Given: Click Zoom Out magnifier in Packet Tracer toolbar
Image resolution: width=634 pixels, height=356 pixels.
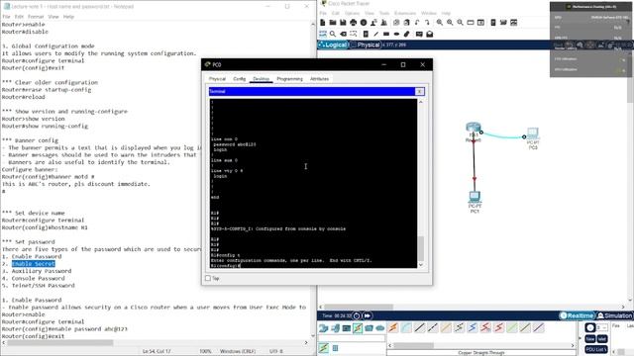Looking at the screenshot, I should (460, 23).
